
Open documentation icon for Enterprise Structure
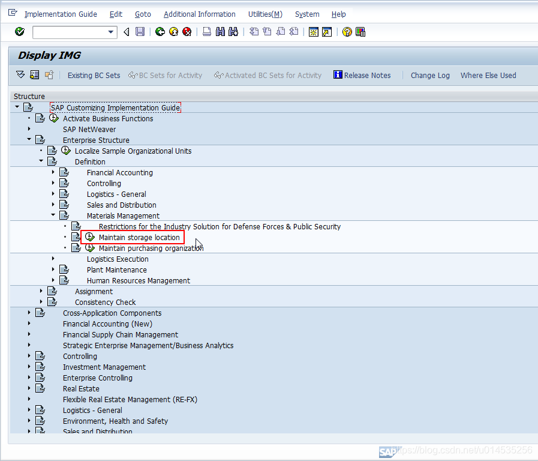(x=40, y=140)
